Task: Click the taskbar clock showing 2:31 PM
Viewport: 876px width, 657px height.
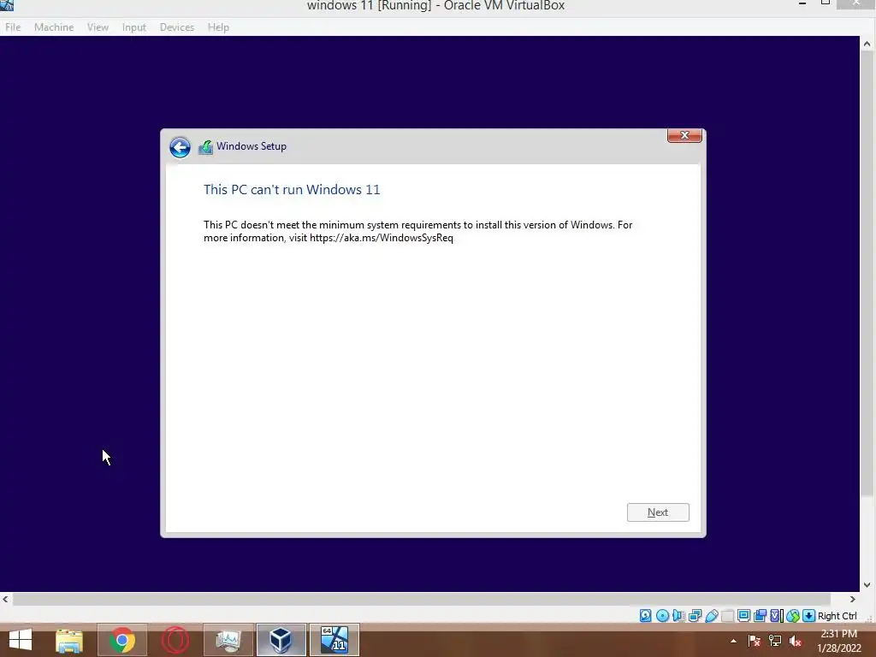Action: pos(838,641)
